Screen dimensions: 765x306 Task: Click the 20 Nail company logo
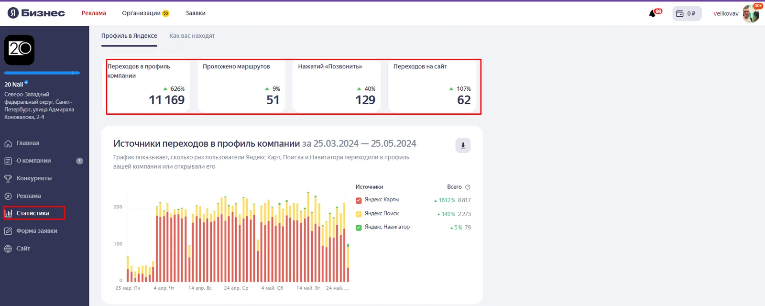(19, 50)
